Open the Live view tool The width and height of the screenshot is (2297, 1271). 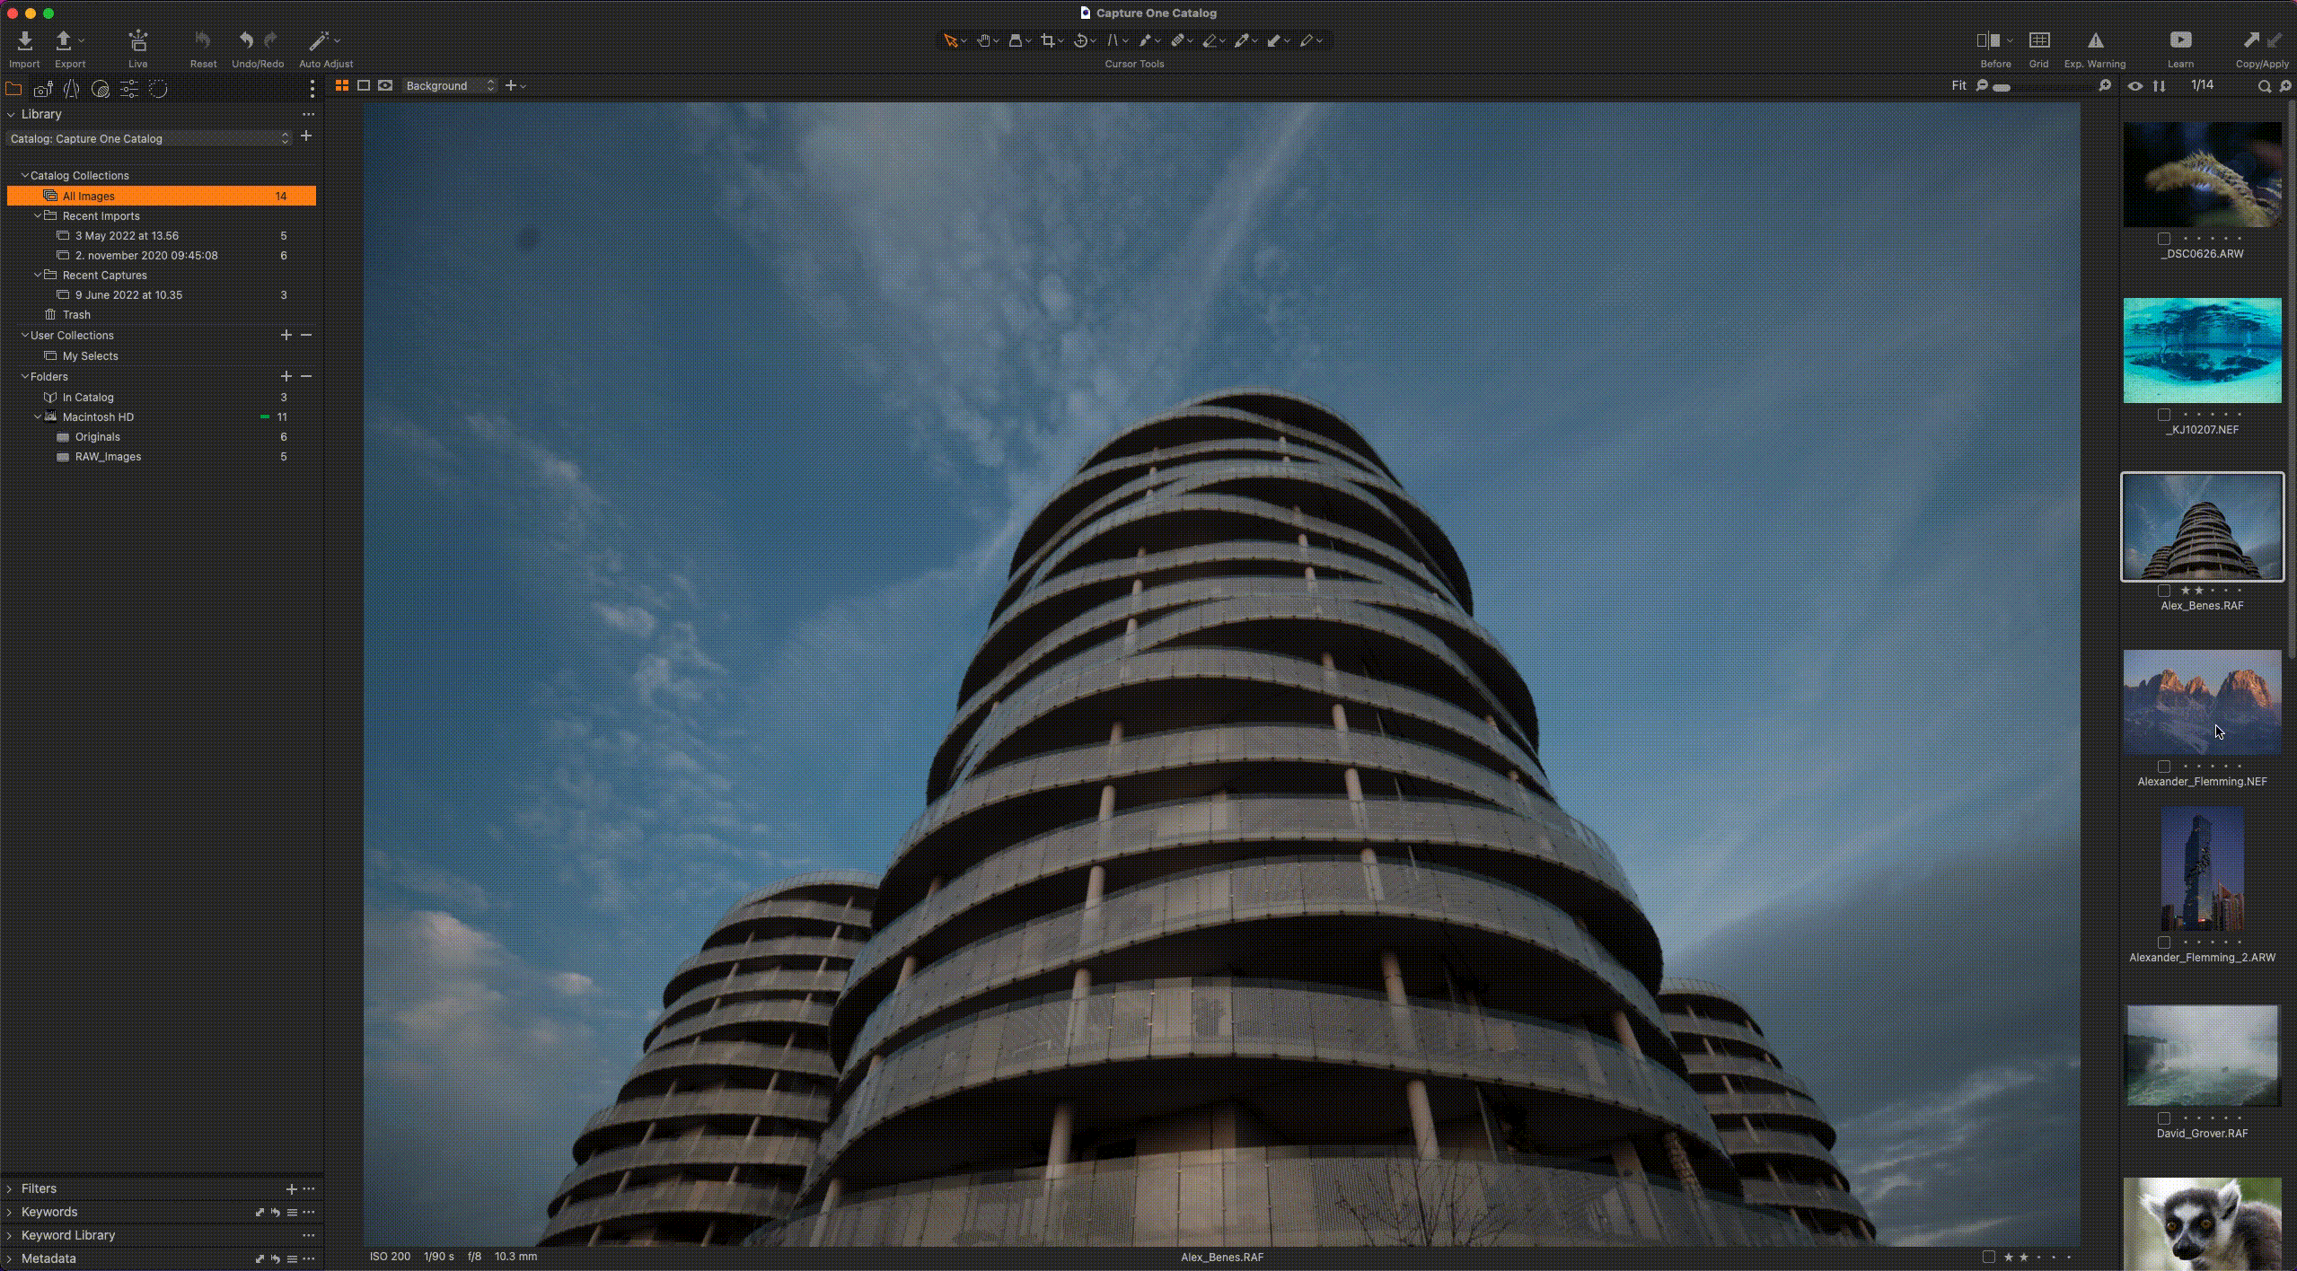[137, 40]
